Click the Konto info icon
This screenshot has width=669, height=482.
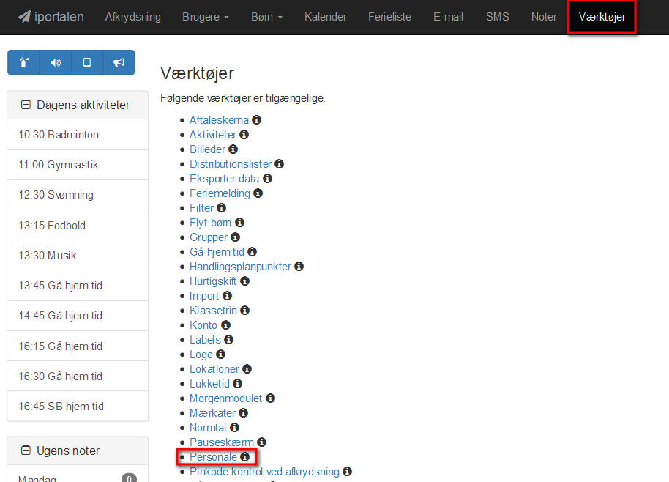[225, 325]
